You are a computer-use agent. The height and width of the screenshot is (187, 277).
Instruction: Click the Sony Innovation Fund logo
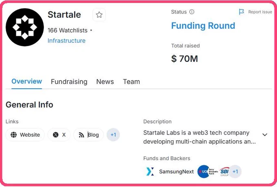tap(207, 172)
